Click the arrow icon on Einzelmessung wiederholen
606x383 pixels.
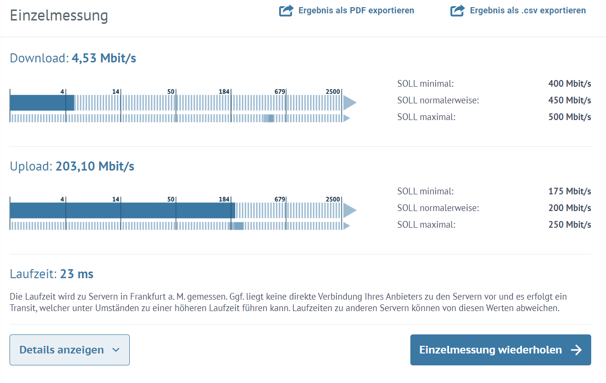pos(576,350)
